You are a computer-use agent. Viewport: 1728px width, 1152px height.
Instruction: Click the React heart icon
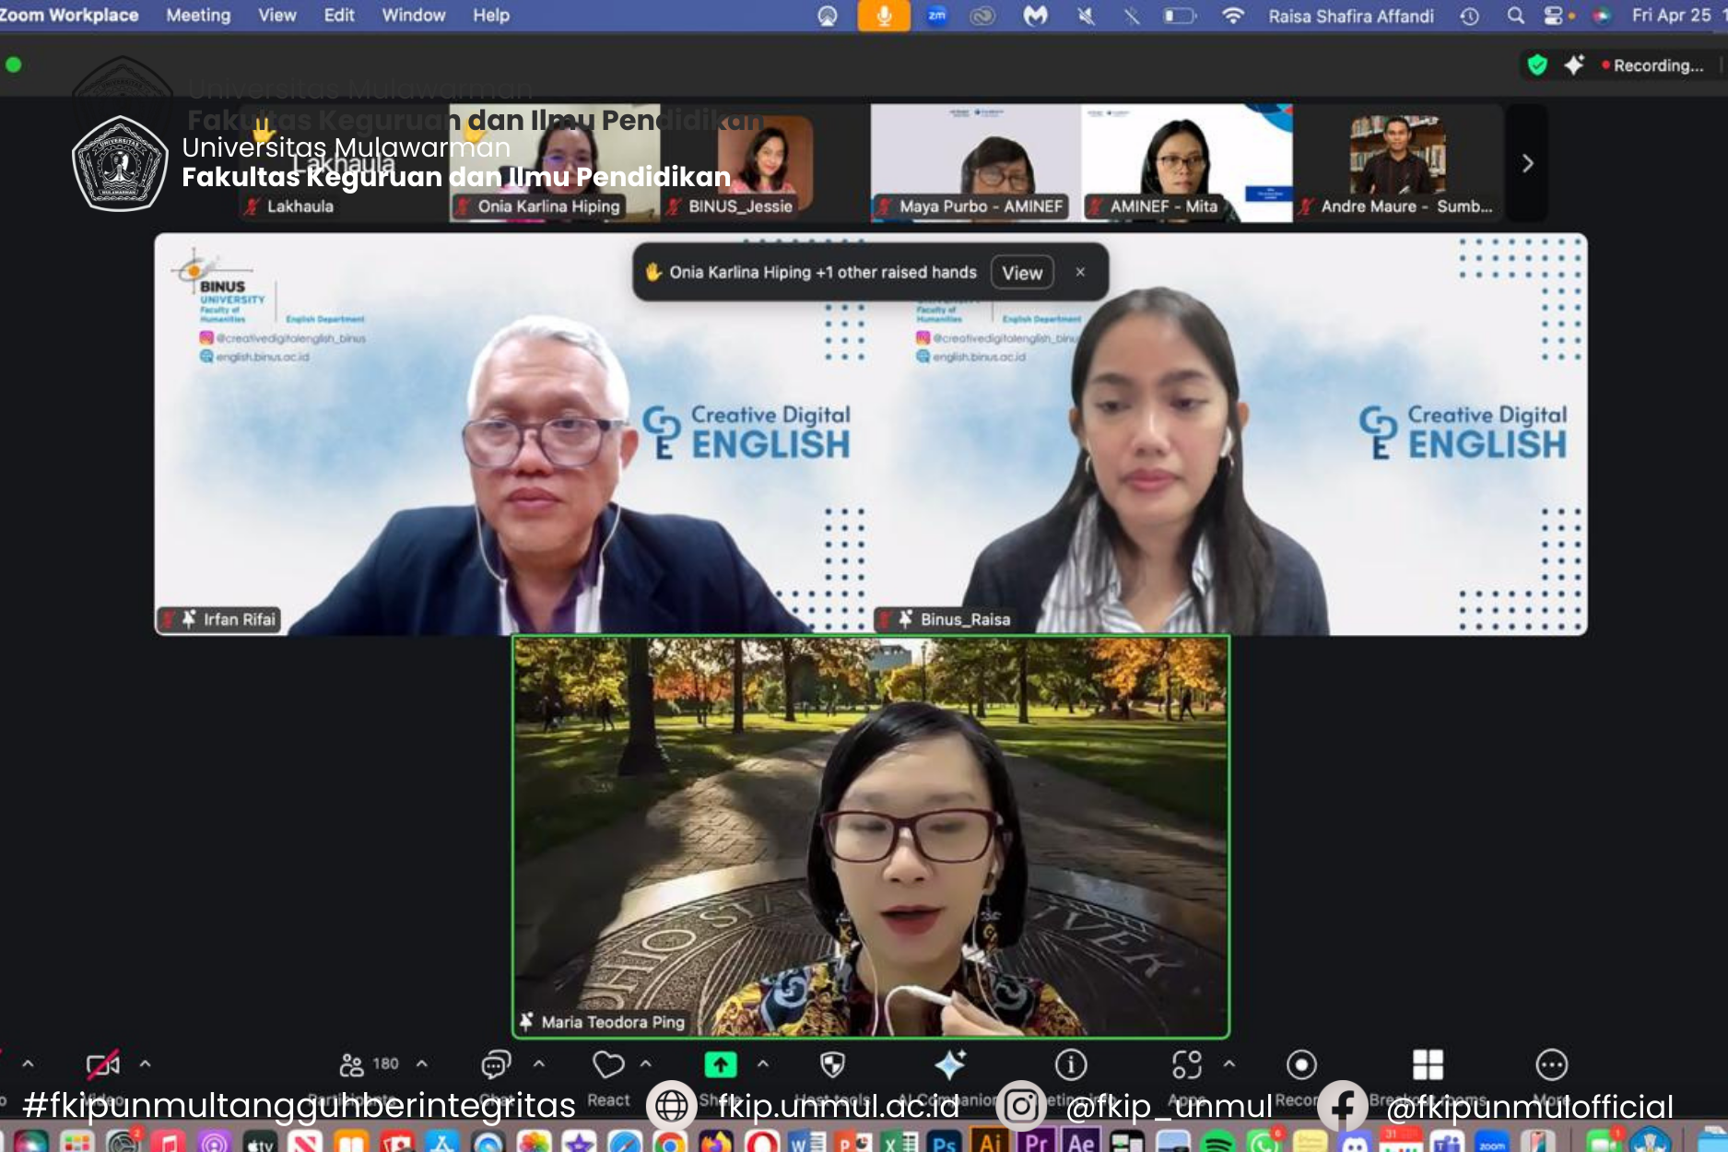click(608, 1065)
